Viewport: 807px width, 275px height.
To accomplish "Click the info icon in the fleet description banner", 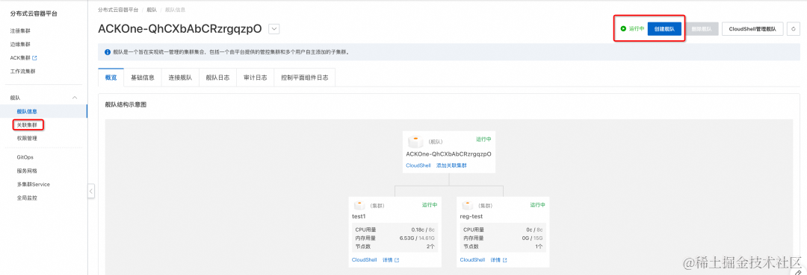I will coord(108,52).
